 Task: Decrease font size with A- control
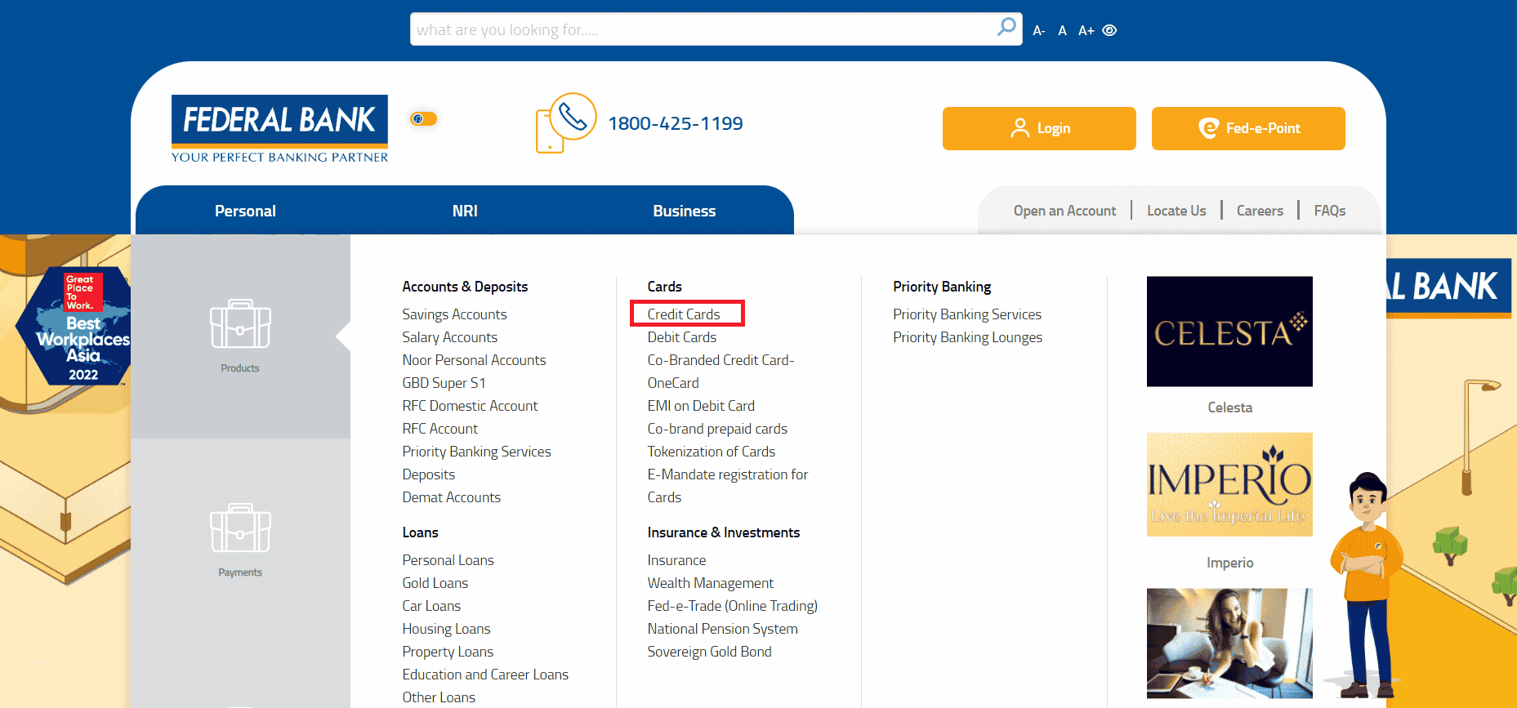click(x=1039, y=30)
